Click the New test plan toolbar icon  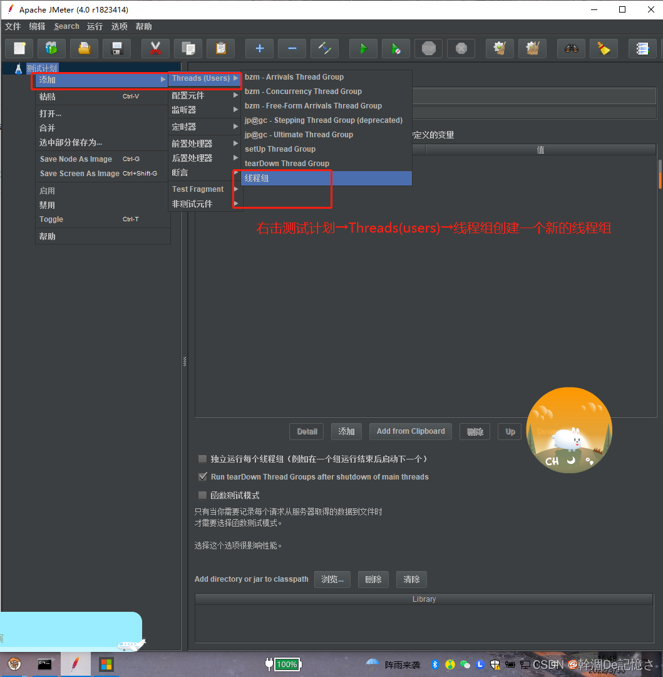tap(19, 48)
